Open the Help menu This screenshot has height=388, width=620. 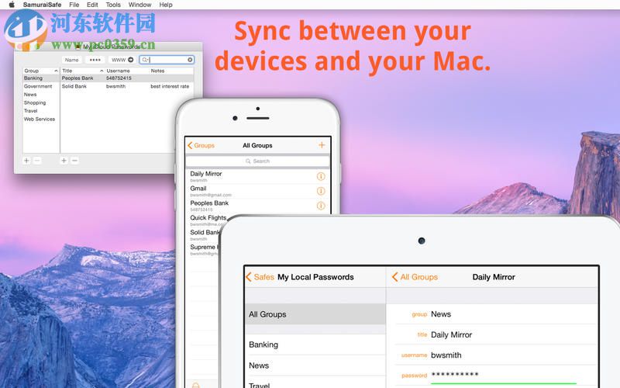(x=166, y=5)
